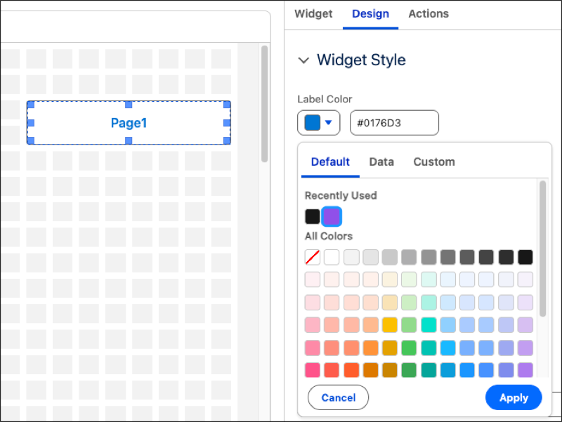Choose the white swatch in All Colors
562x422 pixels.
tap(332, 257)
